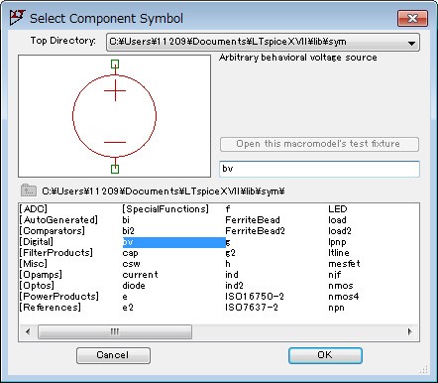
Task: Click the LTspice icon in the title bar
Action: coord(17,18)
